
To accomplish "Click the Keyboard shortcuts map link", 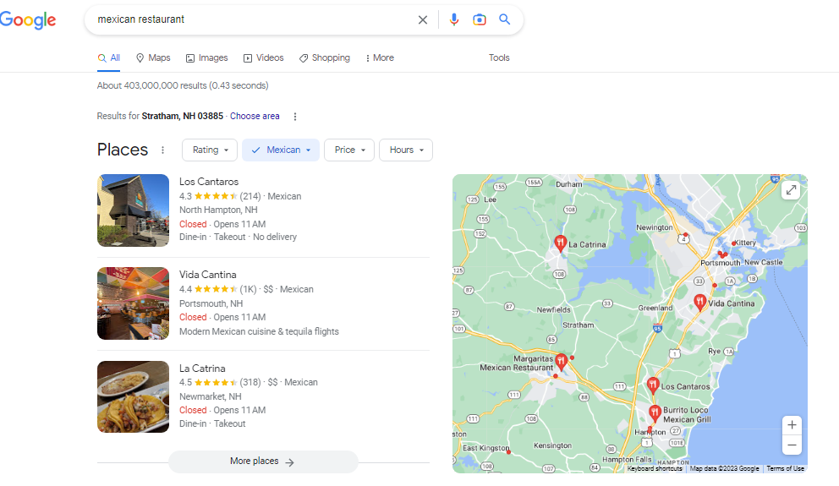I will click(655, 469).
